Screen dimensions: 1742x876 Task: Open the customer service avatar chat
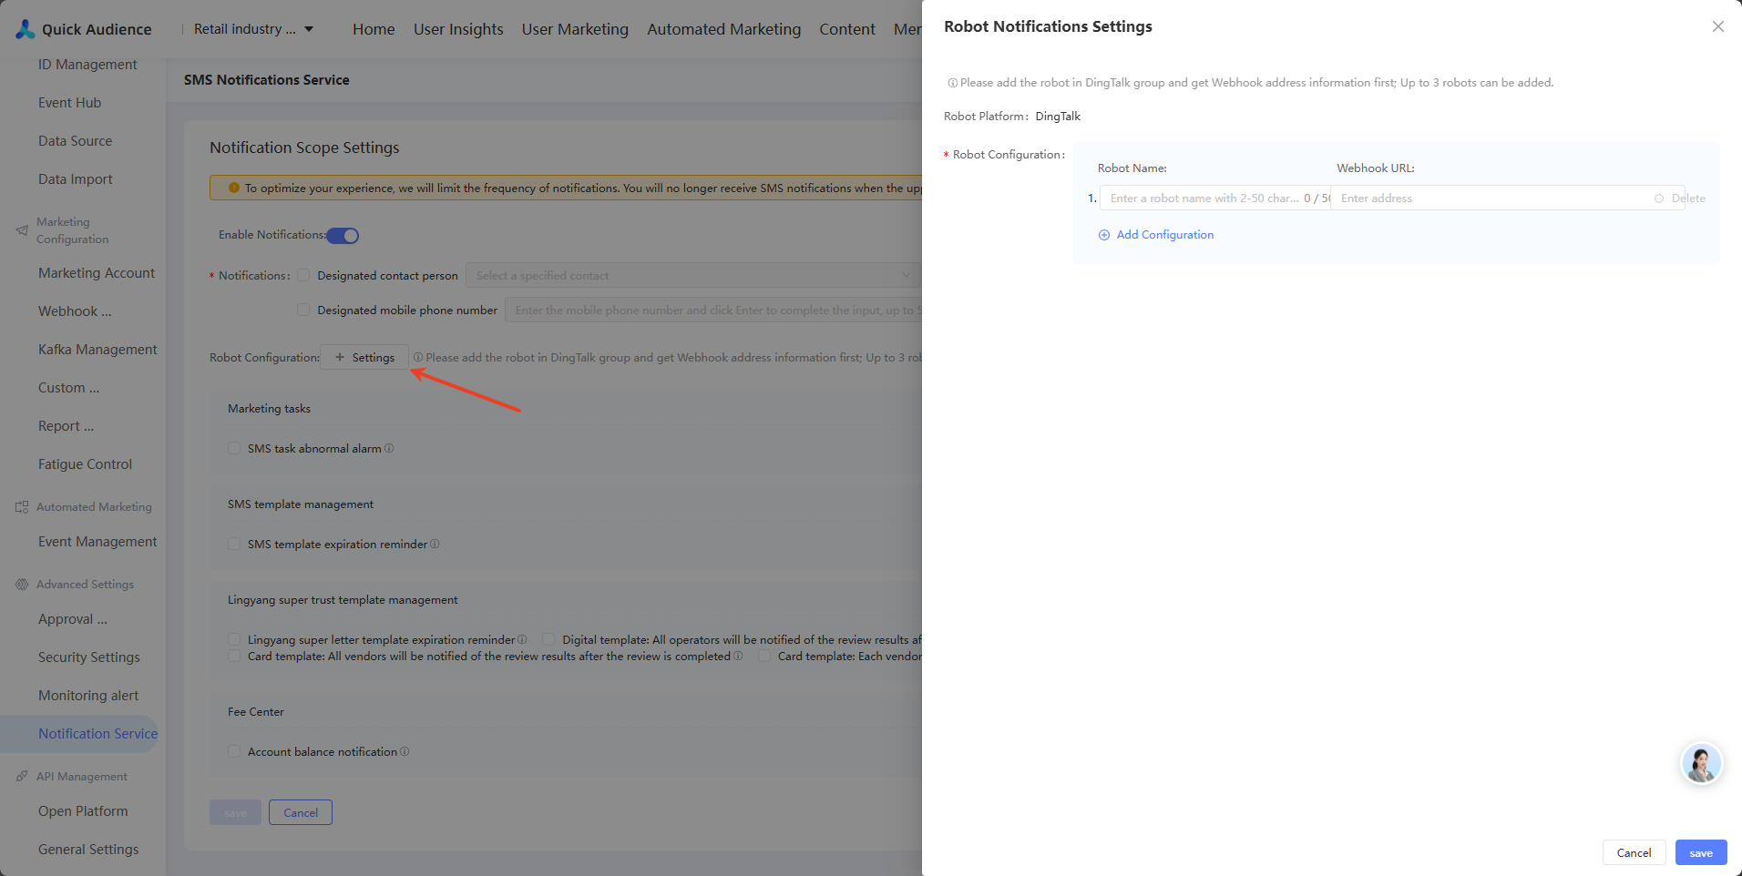coord(1701,763)
